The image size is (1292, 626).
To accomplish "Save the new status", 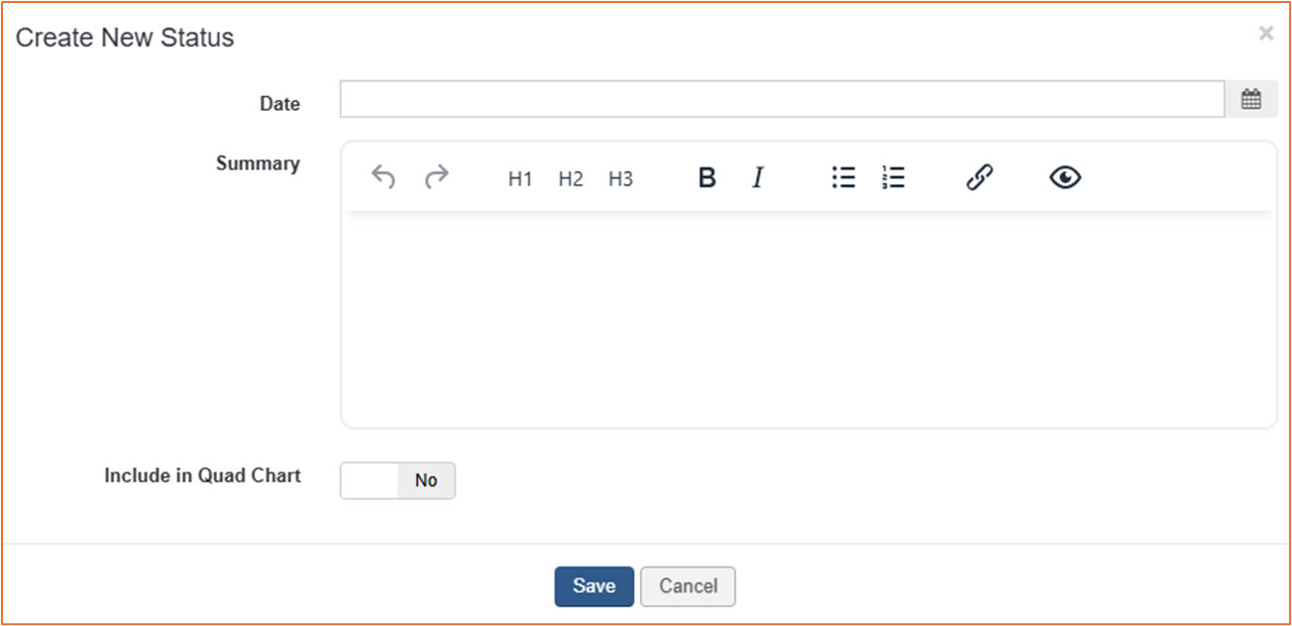I will [x=593, y=586].
